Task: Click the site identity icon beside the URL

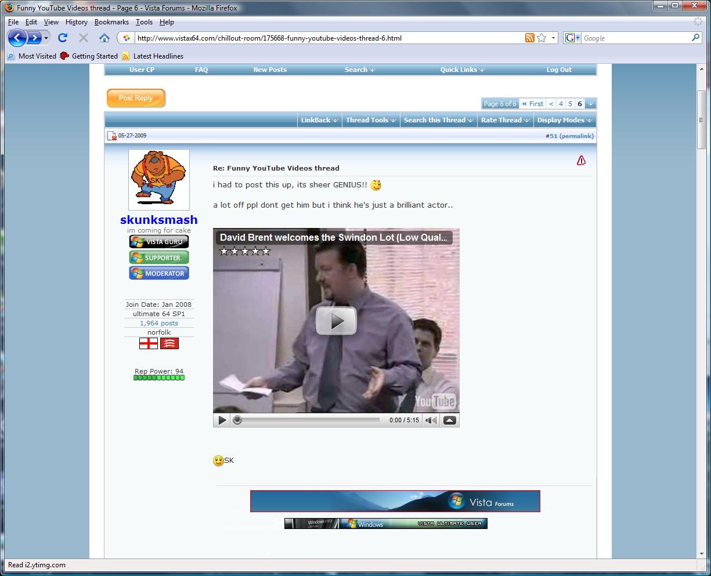Action: pyautogui.click(x=126, y=38)
